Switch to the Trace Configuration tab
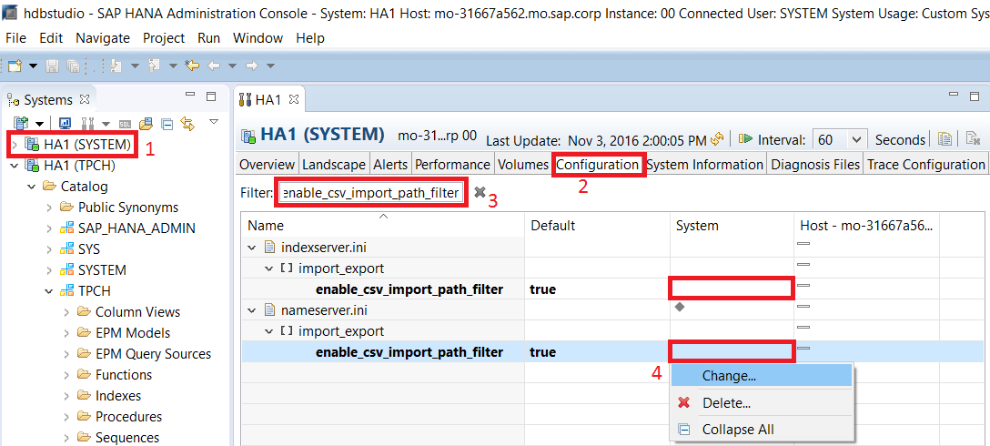This screenshot has width=990, height=446. 925,164
